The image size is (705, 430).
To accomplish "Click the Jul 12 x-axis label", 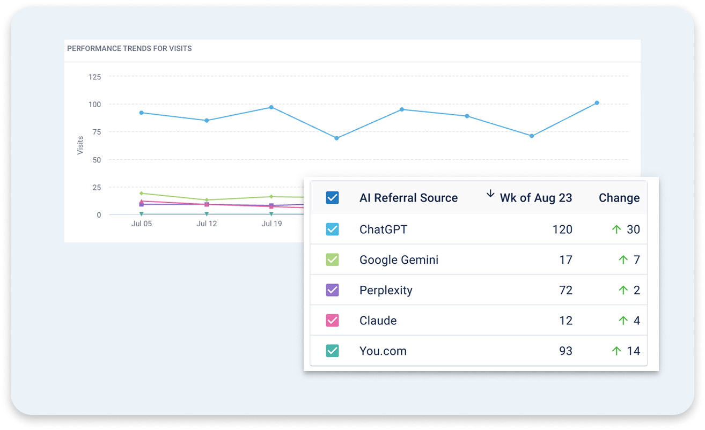I will (x=207, y=224).
